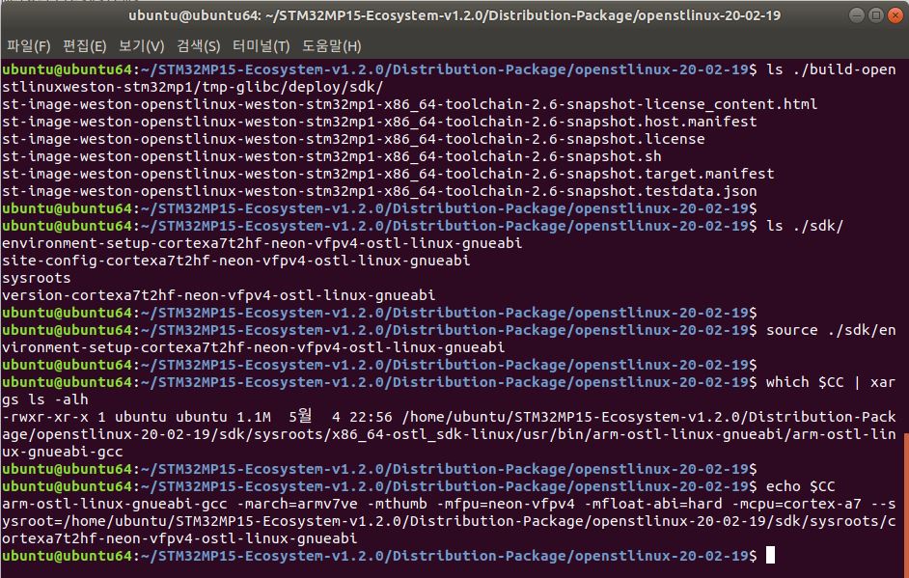This screenshot has width=909, height=578.
Task: Open the 터미널(T) menu
Action: [261, 45]
